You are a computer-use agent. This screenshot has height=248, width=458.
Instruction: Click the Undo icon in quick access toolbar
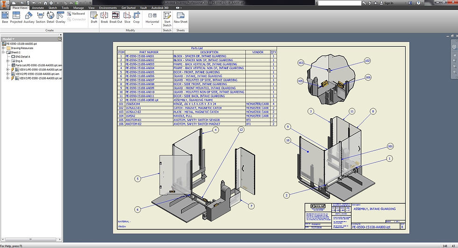pyautogui.click(x=34, y=3)
